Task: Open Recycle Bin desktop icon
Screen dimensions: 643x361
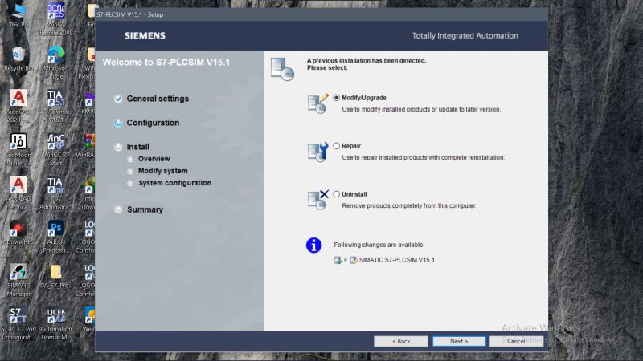Action: (x=18, y=59)
